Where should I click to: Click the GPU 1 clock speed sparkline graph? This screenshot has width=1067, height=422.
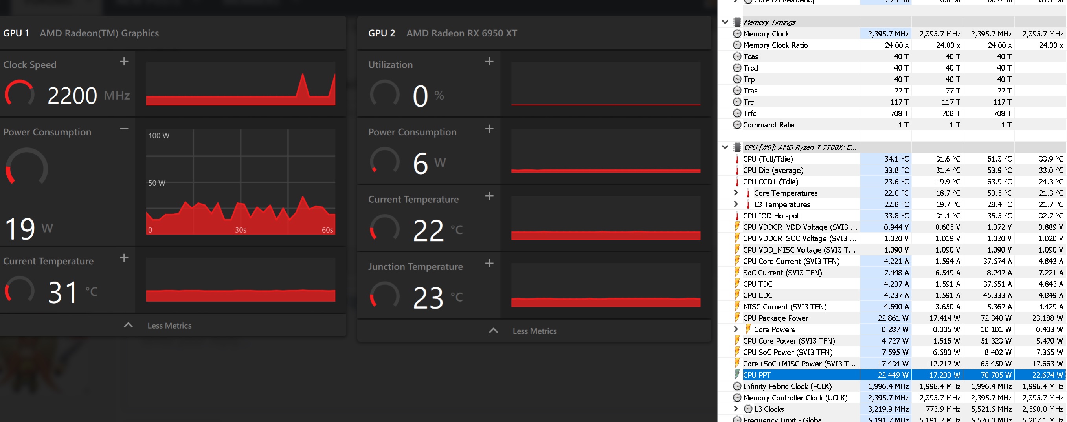[x=241, y=84]
